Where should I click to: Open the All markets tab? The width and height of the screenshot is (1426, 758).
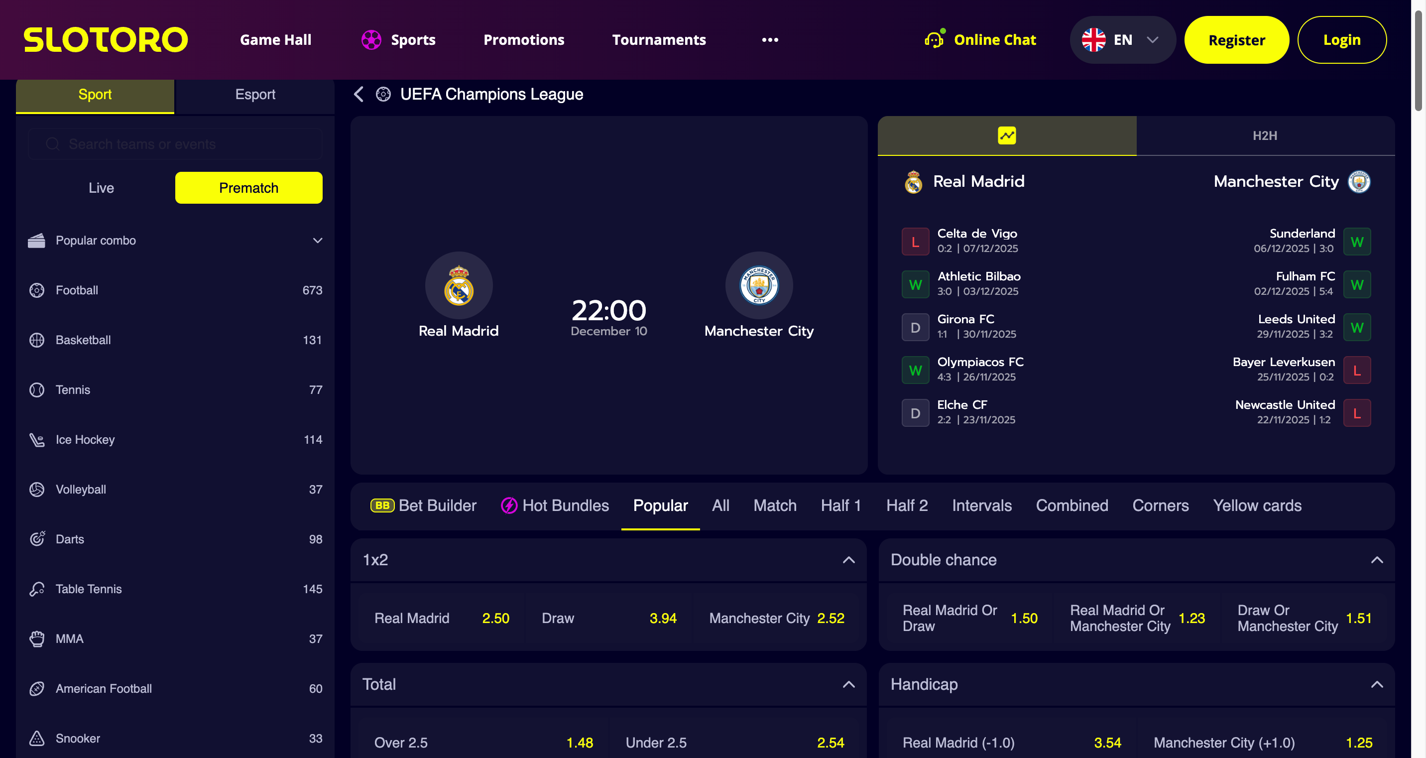pyautogui.click(x=720, y=505)
